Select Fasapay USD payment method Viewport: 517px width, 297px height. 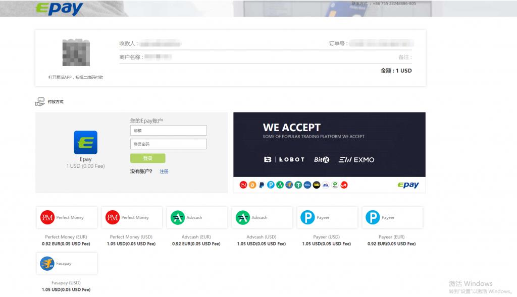(x=67, y=263)
